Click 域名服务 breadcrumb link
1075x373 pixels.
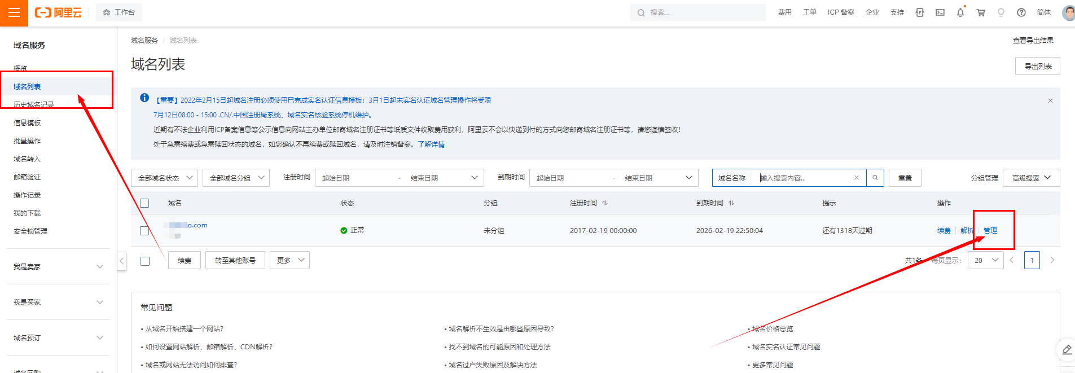(x=144, y=40)
